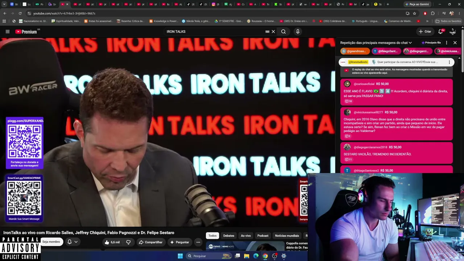The image size is (464, 261).
Task: Open more actions menu below video
Action: [x=198, y=242]
